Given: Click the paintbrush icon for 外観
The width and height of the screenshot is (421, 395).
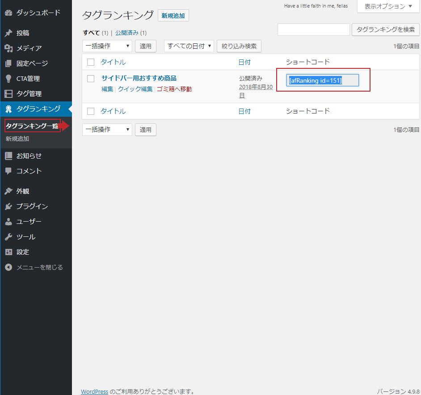Looking at the screenshot, I should 8,191.
